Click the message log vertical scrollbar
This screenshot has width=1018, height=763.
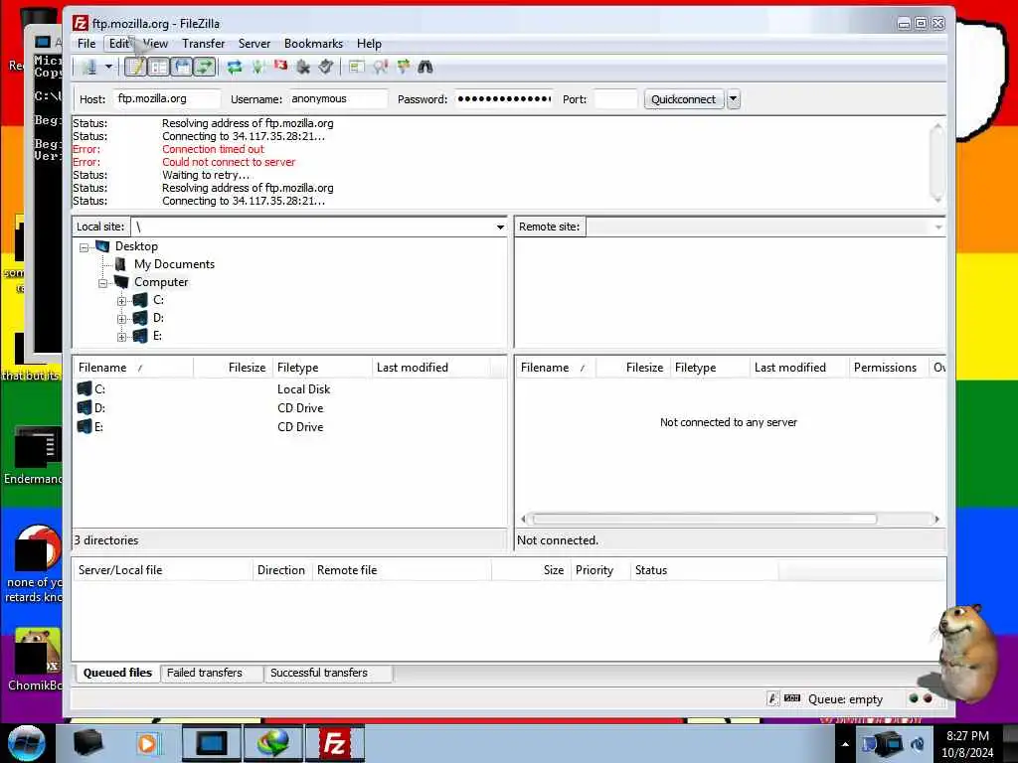[936, 162]
